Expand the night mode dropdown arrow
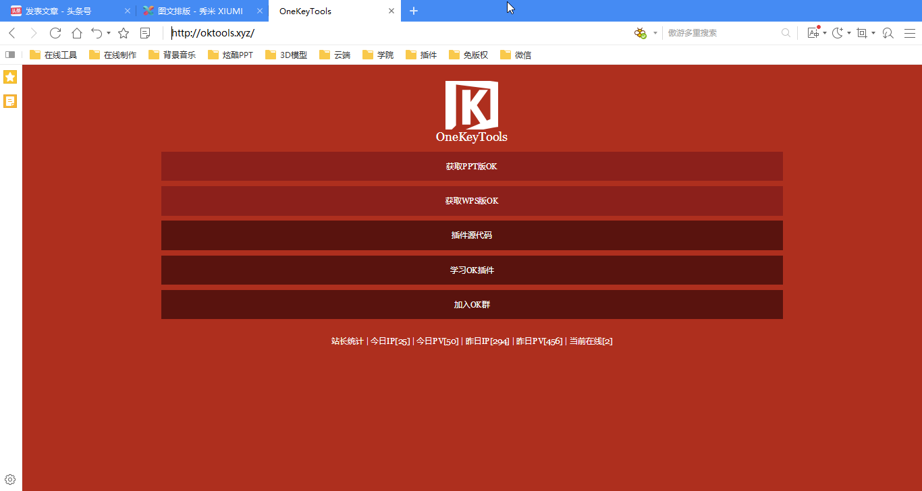 (x=849, y=33)
